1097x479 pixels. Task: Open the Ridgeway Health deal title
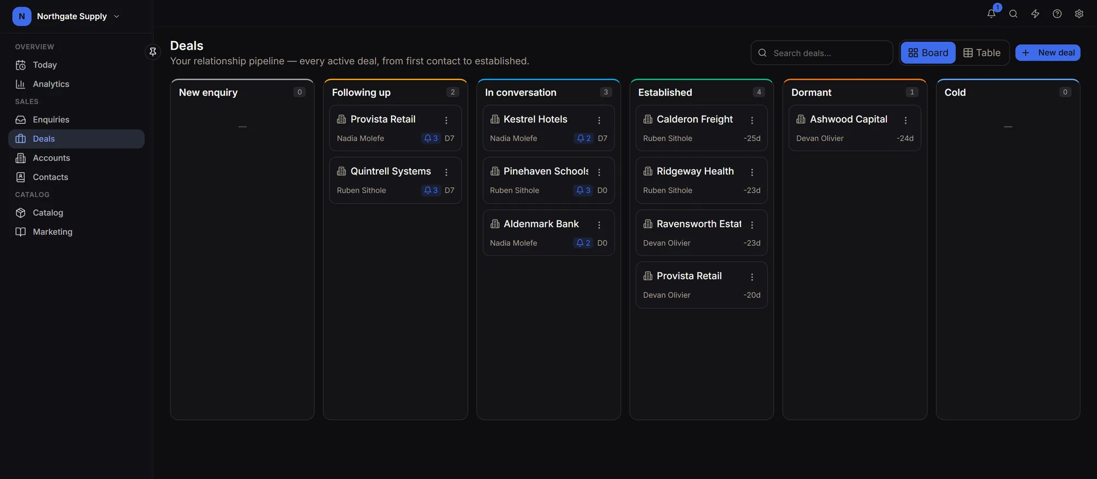695,171
